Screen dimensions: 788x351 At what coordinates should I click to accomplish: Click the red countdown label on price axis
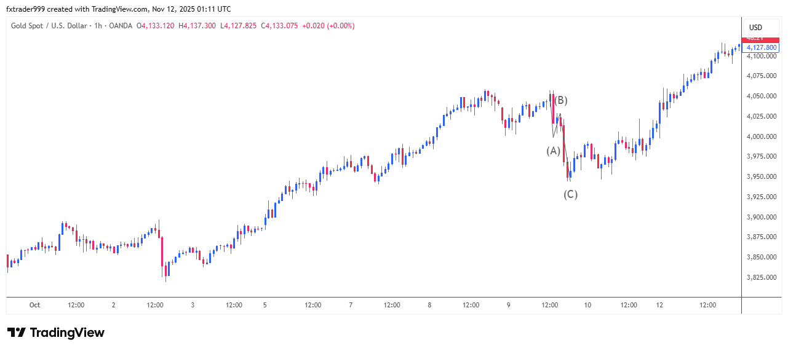point(762,39)
